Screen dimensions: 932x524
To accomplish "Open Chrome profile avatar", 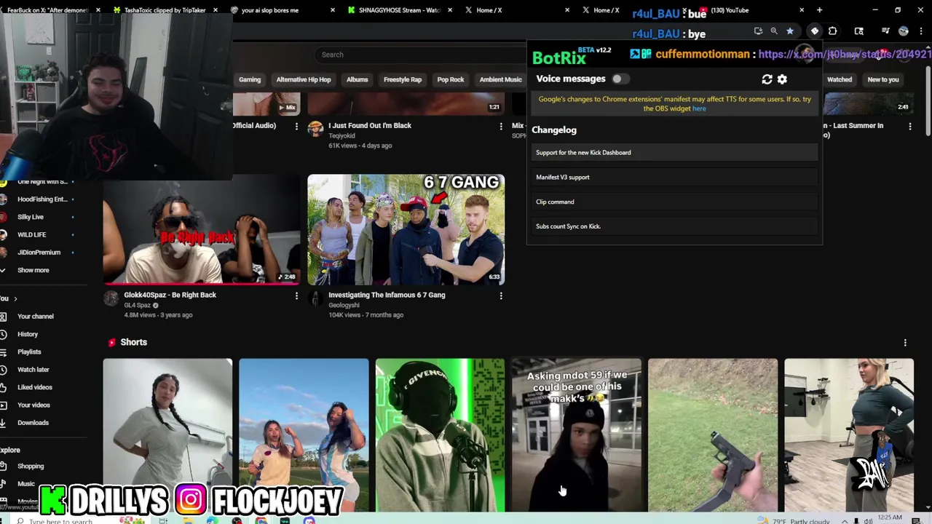I will tap(904, 31).
